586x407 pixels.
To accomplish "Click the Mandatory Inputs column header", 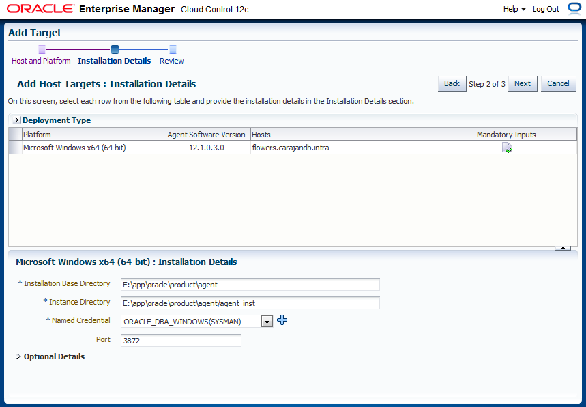I will (x=507, y=135).
